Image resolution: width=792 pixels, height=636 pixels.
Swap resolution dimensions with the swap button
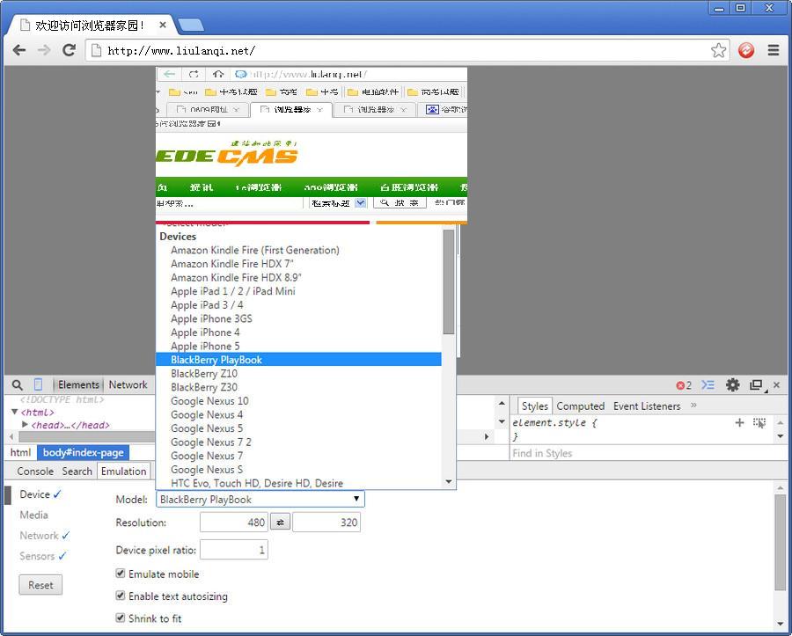point(279,523)
